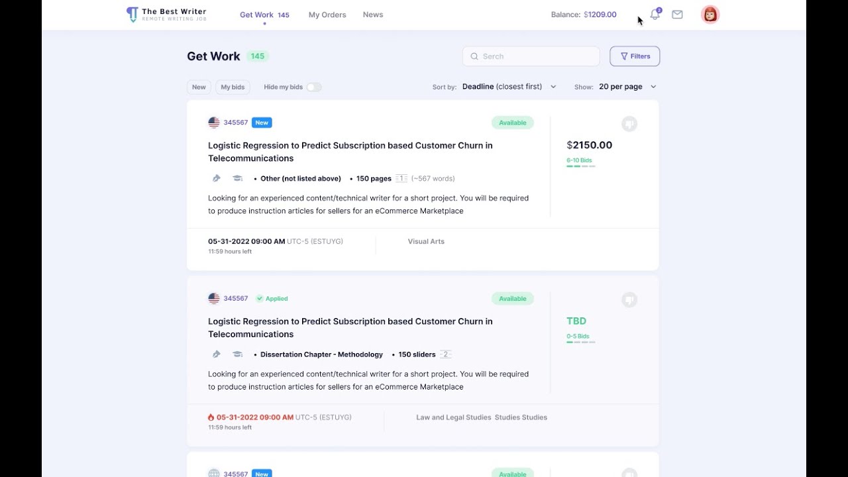Open the Filters panel
The image size is (848, 477).
[635, 56]
